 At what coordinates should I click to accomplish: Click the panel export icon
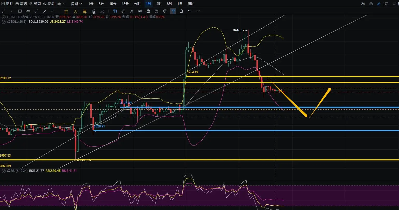coord(387,4)
